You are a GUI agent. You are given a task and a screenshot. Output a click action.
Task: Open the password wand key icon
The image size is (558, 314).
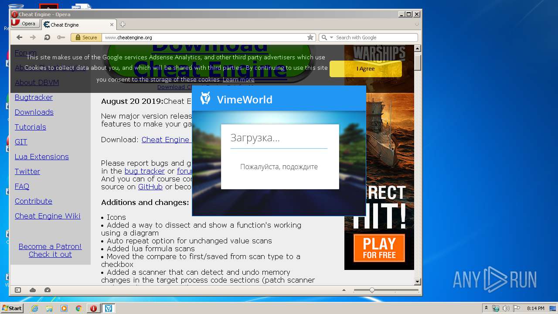pyautogui.click(x=61, y=38)
